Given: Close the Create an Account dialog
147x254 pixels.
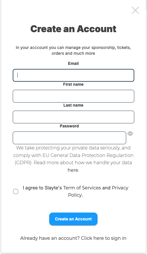Looking at the screenshot, I should [135, 10].
